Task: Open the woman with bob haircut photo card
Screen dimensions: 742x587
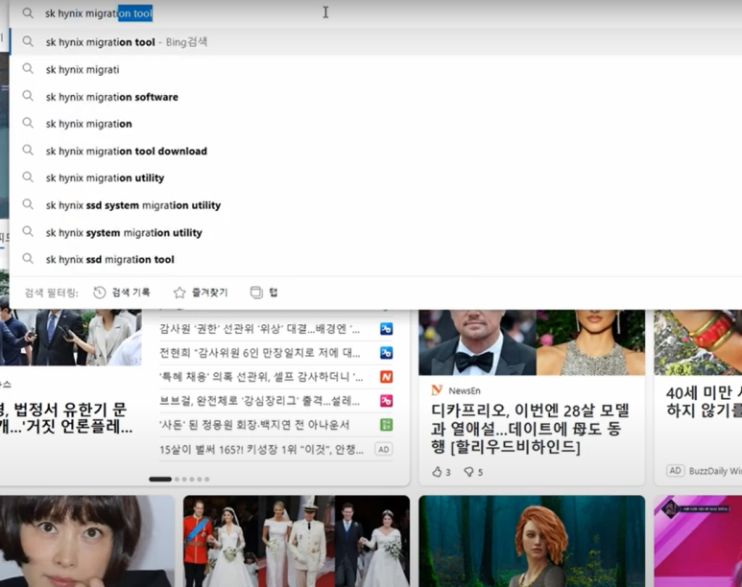Action: (x=87, y=541)
